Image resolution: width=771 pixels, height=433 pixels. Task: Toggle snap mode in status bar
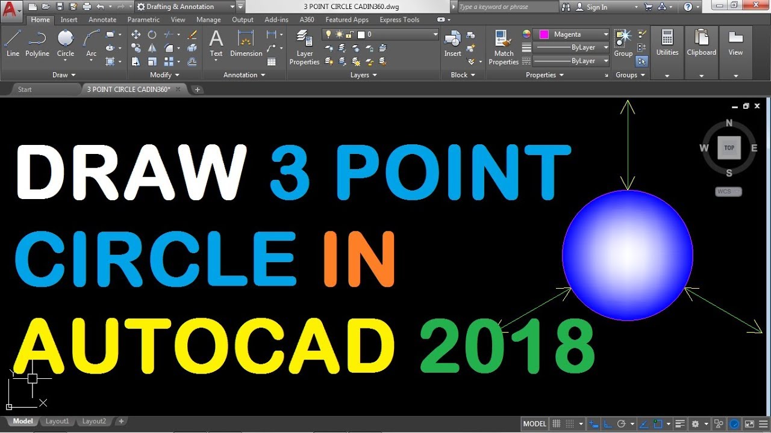[570, 424]
